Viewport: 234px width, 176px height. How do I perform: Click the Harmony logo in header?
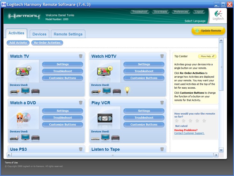pyautogui.click(x=24, y=16)
